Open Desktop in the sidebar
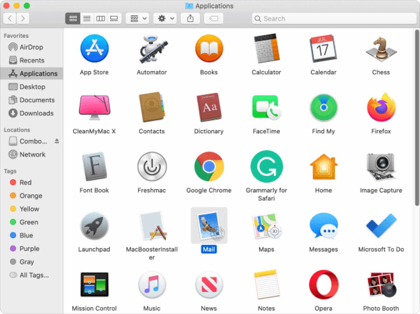Image resolution: width=420 pixels, height=314 pixels. click(32, 87)
